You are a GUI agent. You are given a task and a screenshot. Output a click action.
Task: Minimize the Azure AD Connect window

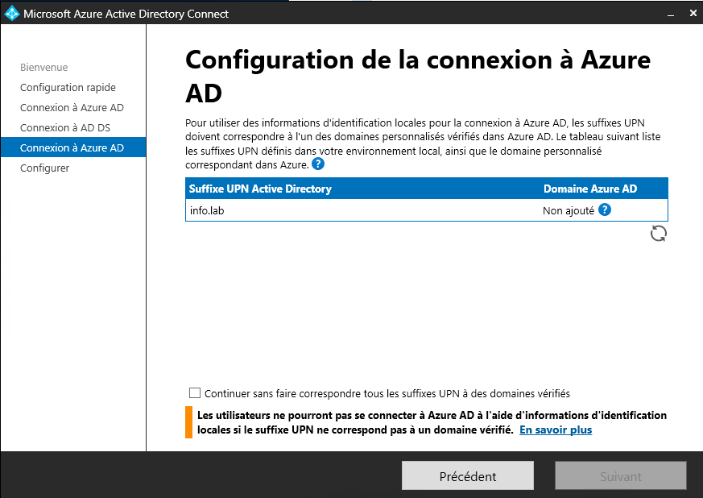pos(671,14)
